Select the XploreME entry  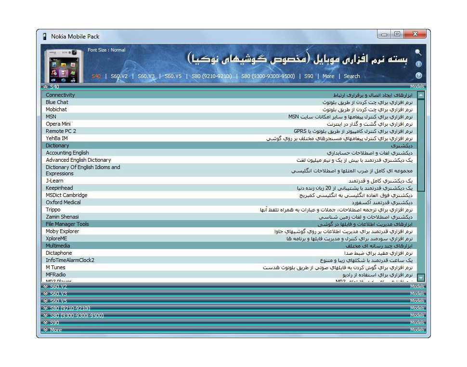click(x=229, y=238)
